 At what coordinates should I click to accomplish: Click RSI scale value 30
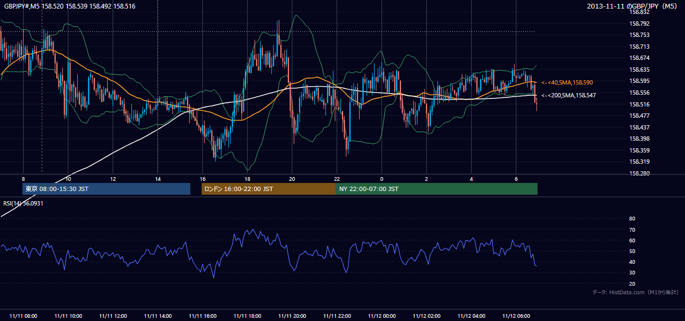coord(632,273)
